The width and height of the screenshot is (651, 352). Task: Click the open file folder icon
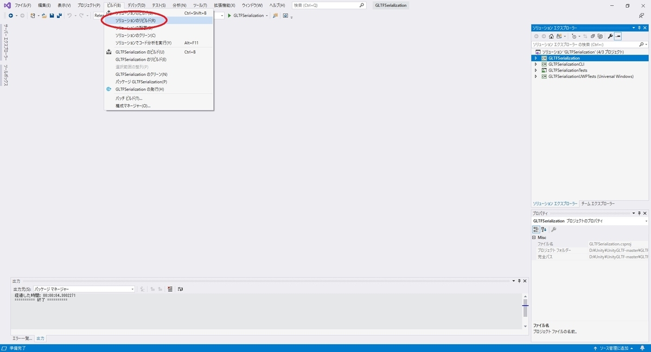point(44,15)
